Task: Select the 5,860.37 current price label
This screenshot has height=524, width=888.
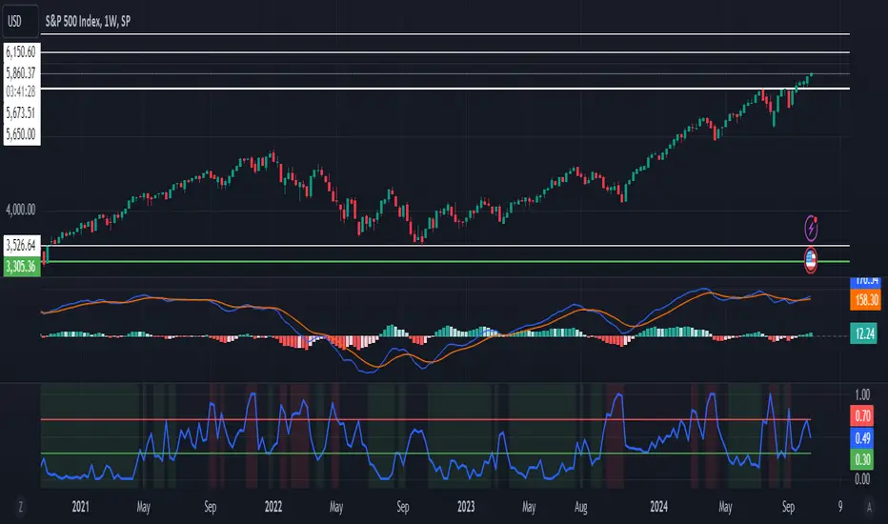Action: click(22, 72)
